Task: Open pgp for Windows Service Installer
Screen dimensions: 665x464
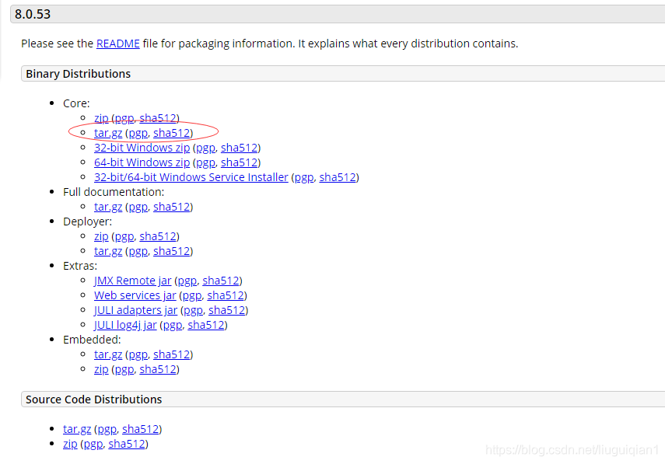Action: click(304, 177)
